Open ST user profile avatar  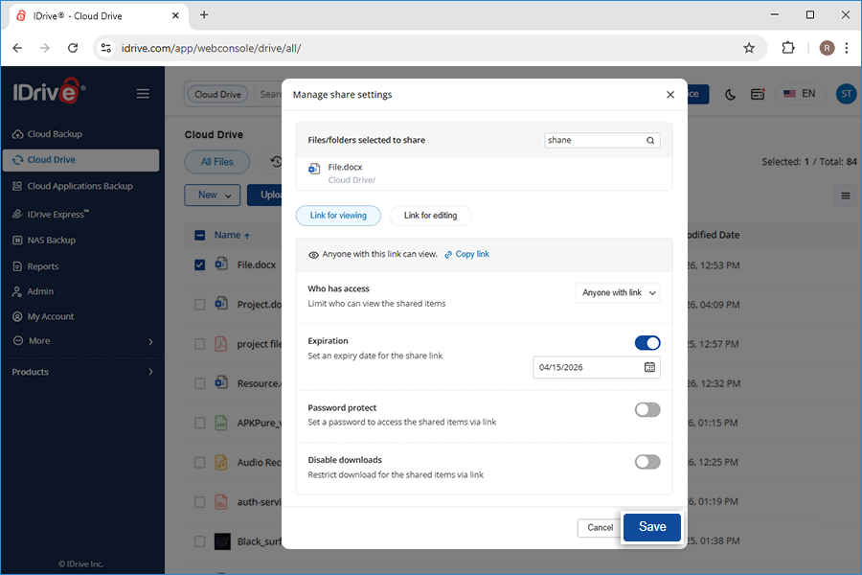[x=846, y=94]
